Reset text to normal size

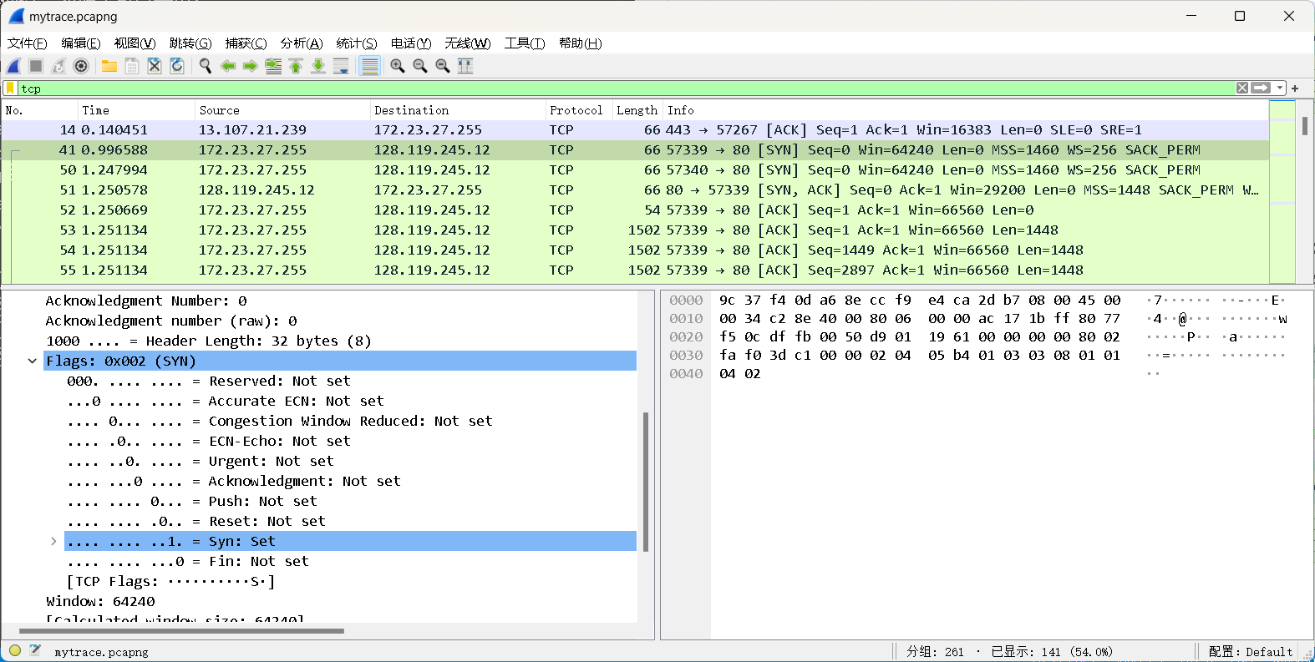[x=443, y=66]
